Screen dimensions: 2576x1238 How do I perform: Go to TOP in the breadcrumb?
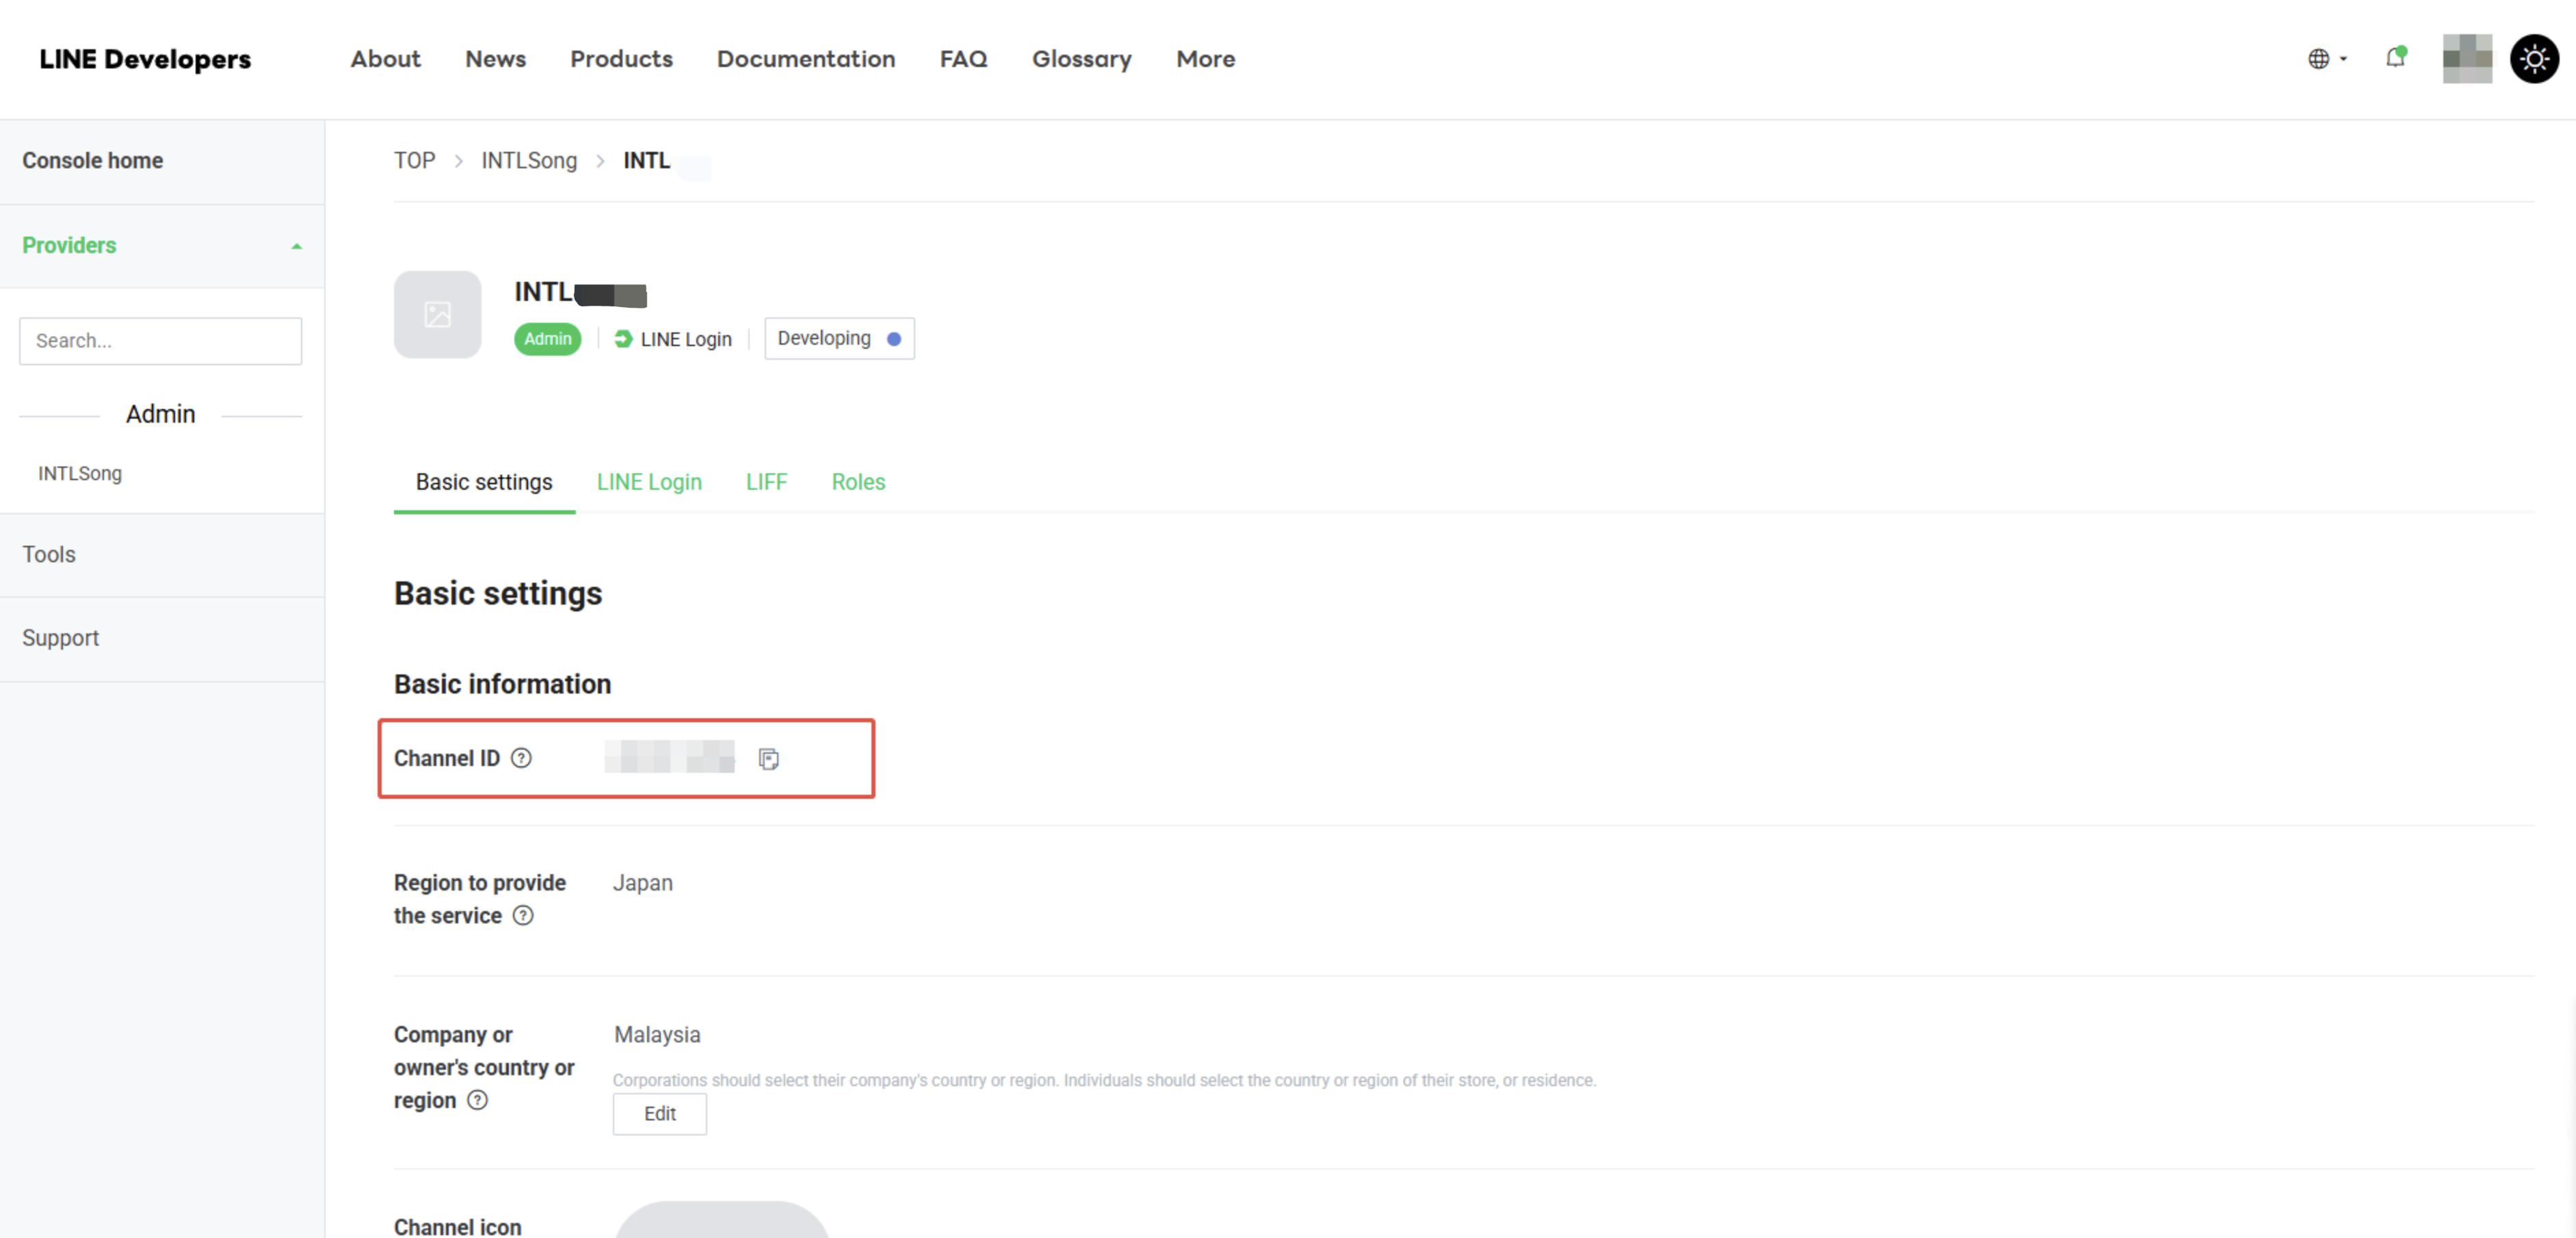tap(414, 161)
